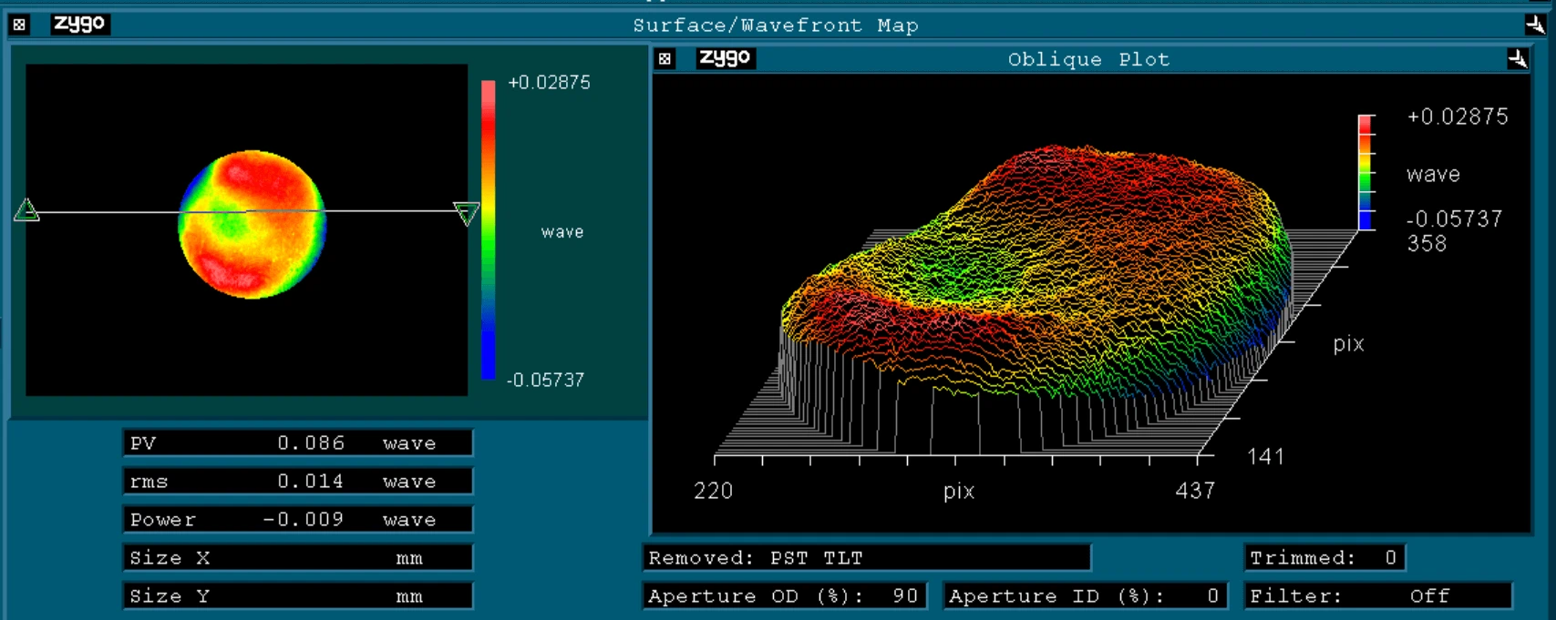Select the rms result box

point(298,482)
